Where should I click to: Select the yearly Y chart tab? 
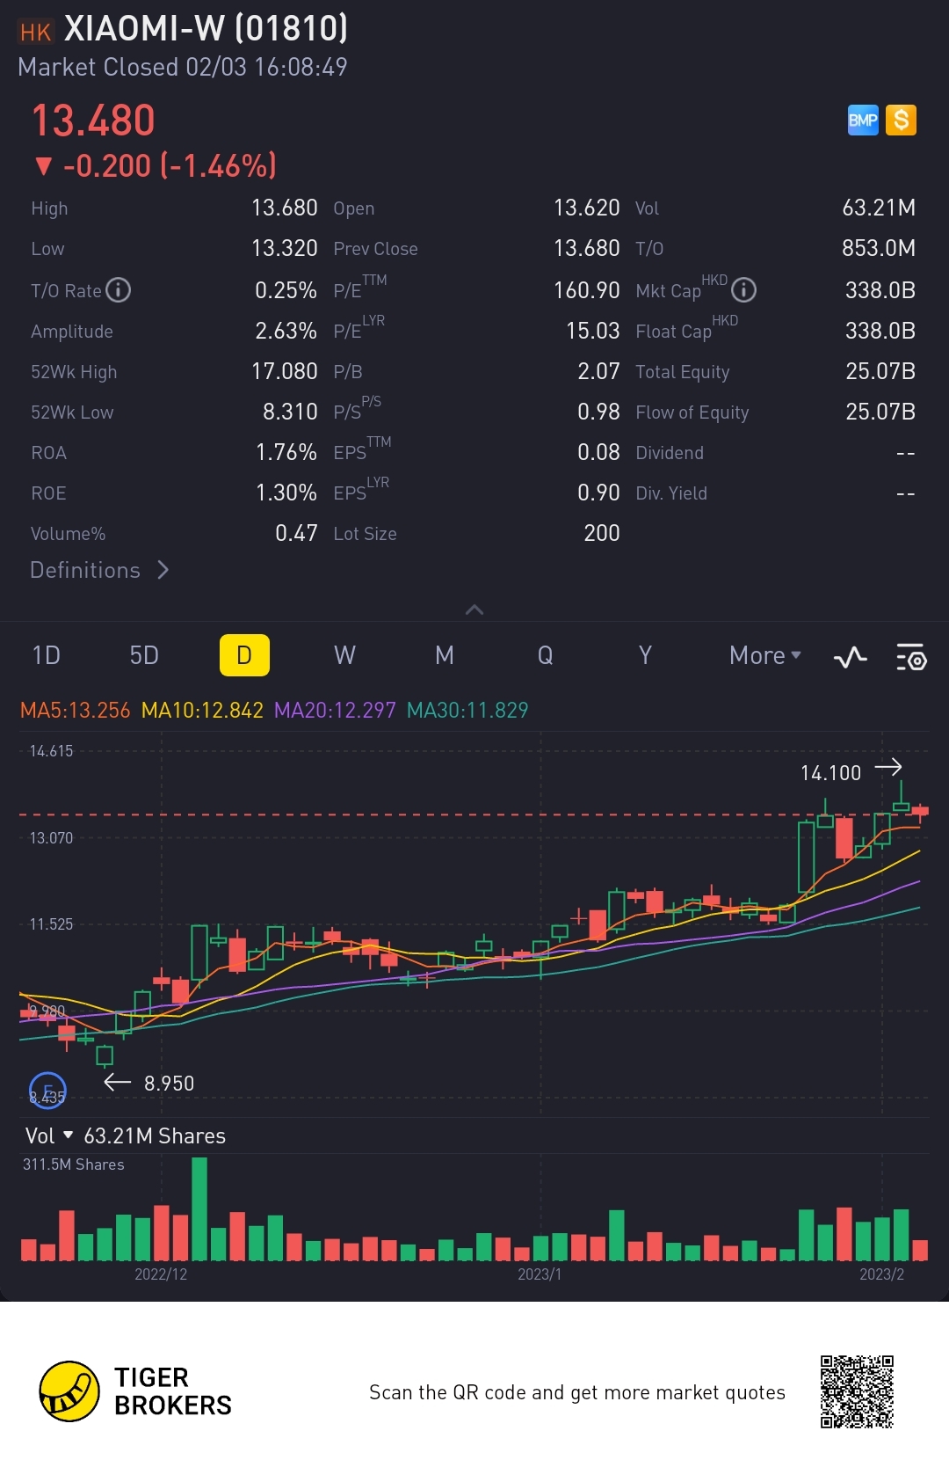point(645,655)
